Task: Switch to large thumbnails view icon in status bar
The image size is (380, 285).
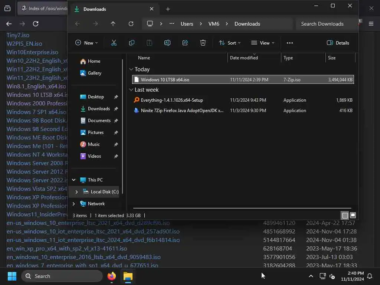Action: tap(353, 216)
